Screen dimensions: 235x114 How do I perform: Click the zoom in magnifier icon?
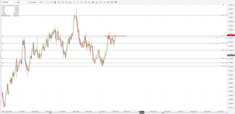tap(63, 2)
